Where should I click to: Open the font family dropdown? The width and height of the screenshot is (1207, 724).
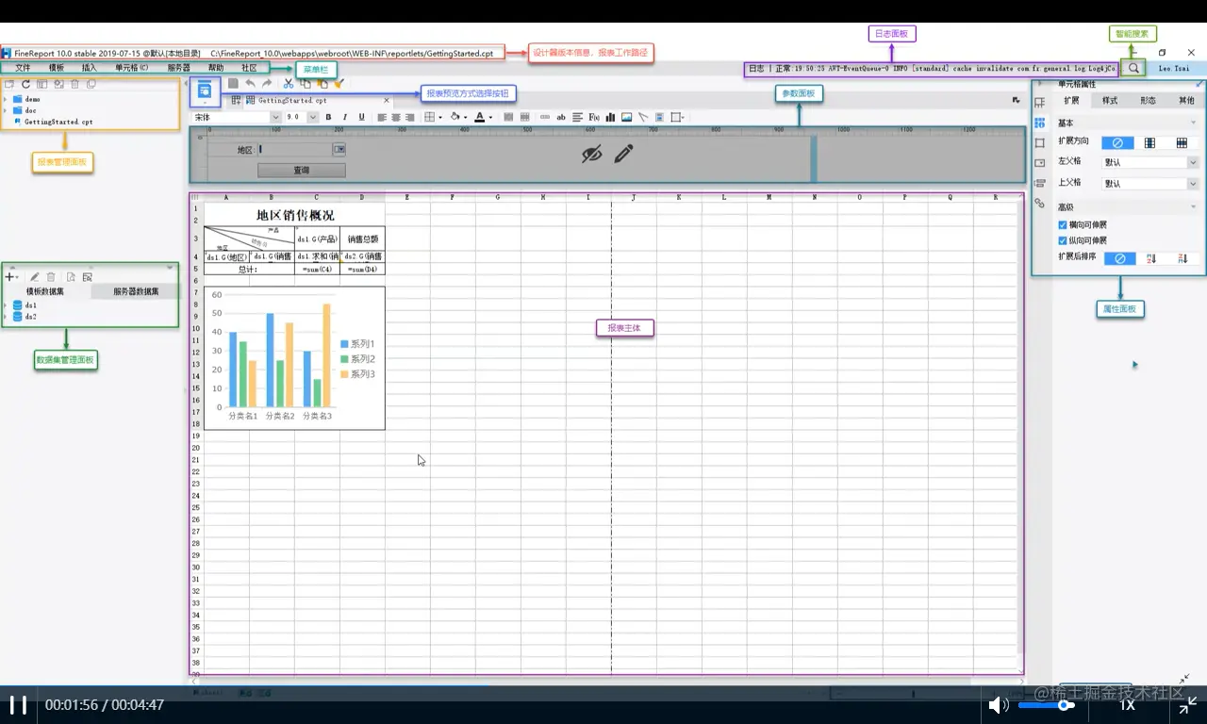[x=275, y=117]
